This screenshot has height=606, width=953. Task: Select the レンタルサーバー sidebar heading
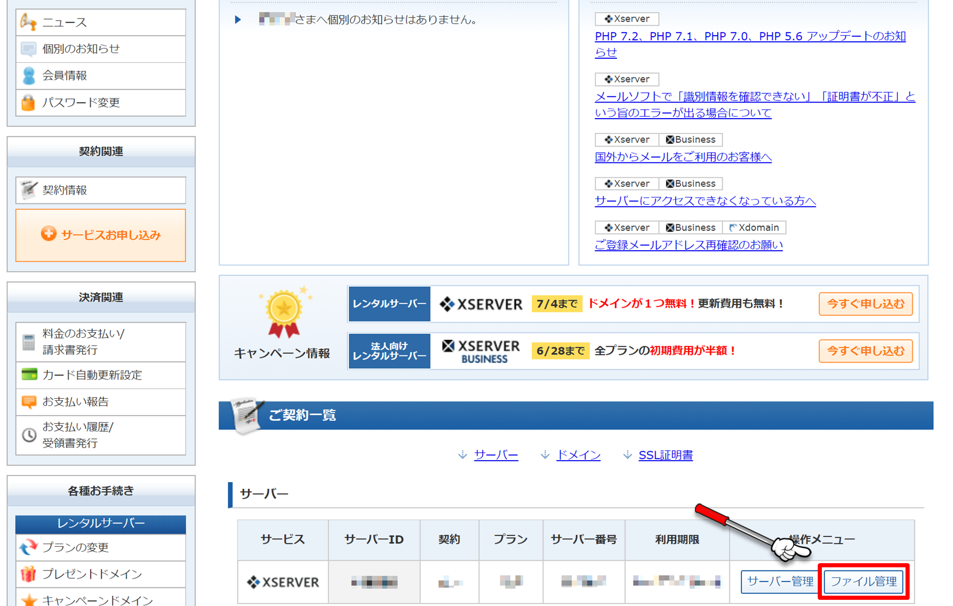point(101,523)
